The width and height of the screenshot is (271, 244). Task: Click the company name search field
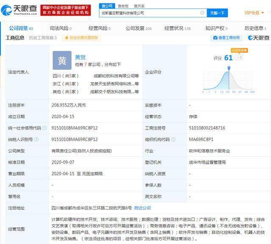150,13
